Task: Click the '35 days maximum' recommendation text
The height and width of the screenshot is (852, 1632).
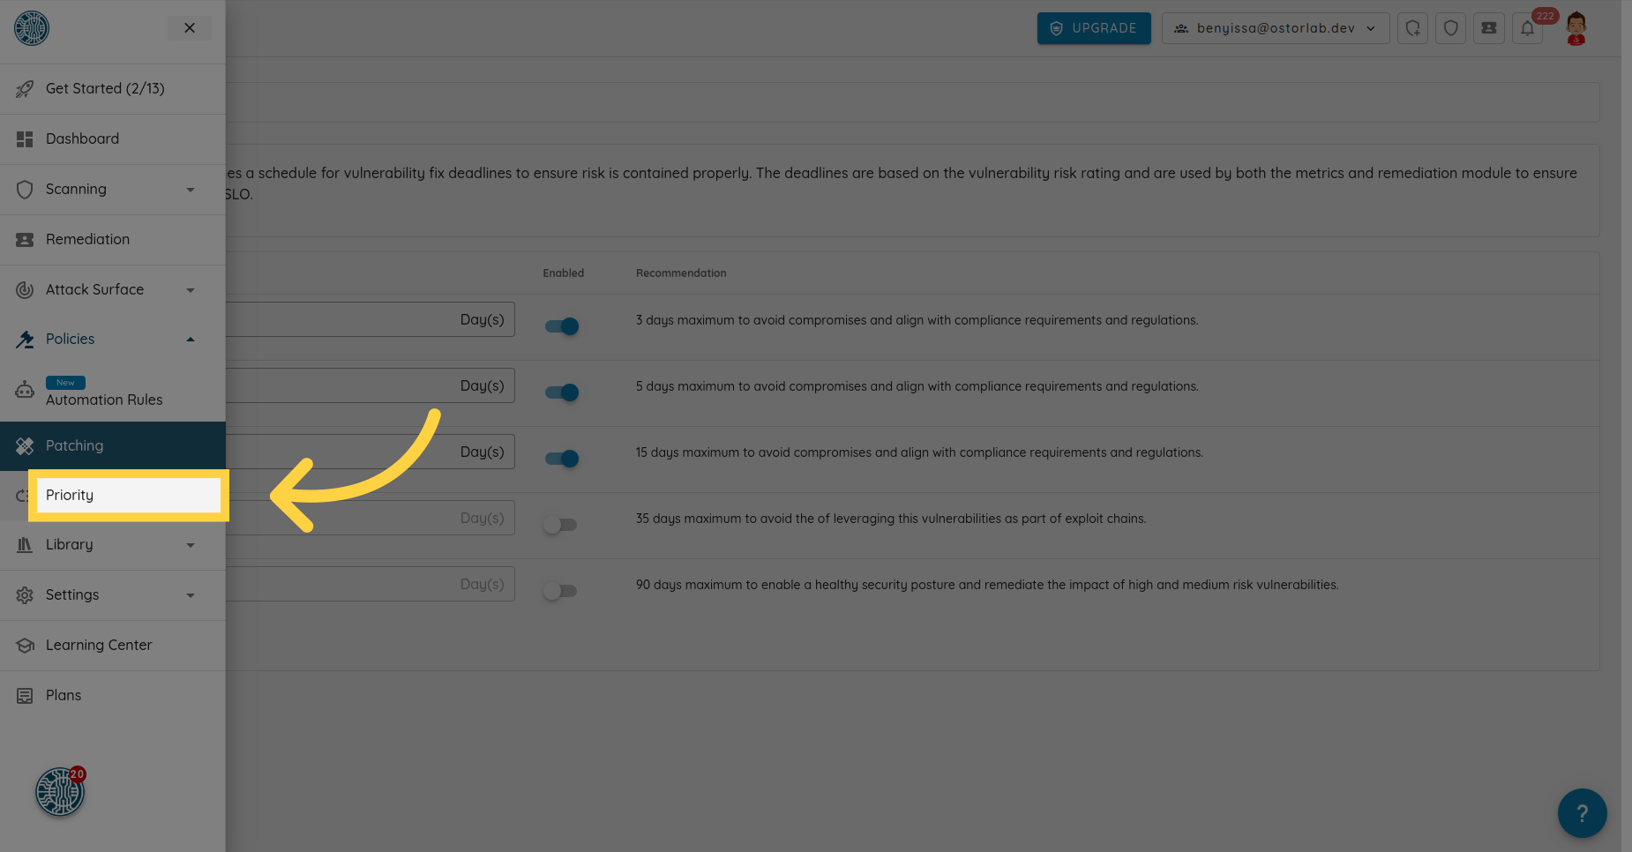Action: (891, 519)
